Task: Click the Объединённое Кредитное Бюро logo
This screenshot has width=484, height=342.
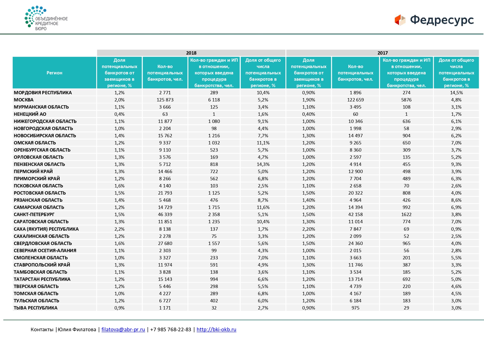Action: click(46, 18)
